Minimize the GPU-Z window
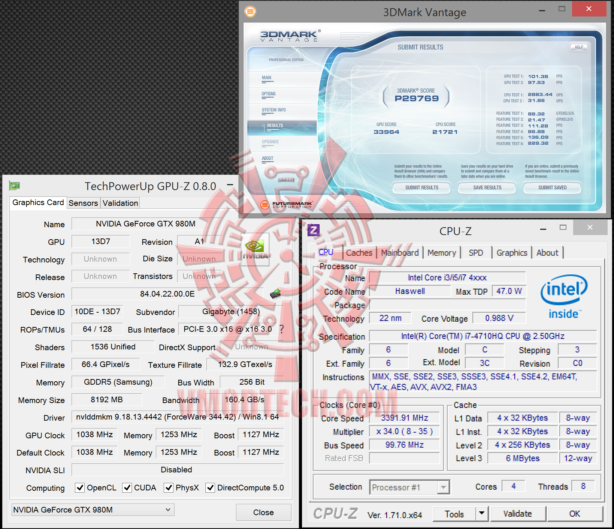Viewport: 614px width, 529px height. (x=230, y=185)
